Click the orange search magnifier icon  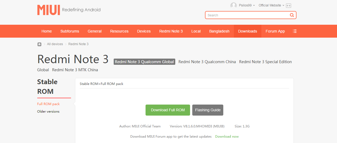[x=292, y=15]
